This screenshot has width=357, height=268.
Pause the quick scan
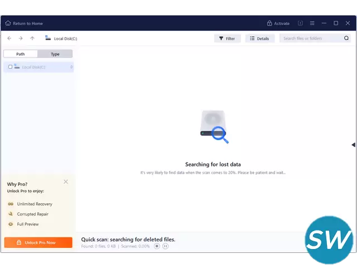click(166, 246)
